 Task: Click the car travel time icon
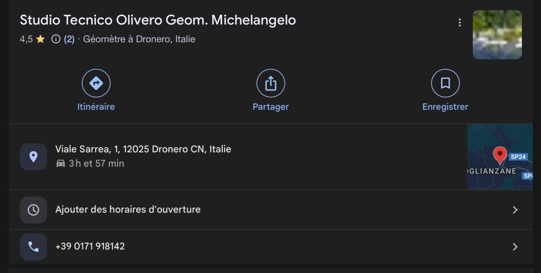pos(60,163)
